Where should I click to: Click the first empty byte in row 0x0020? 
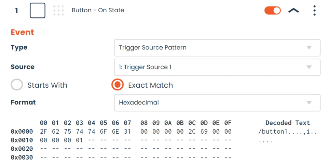43,149
